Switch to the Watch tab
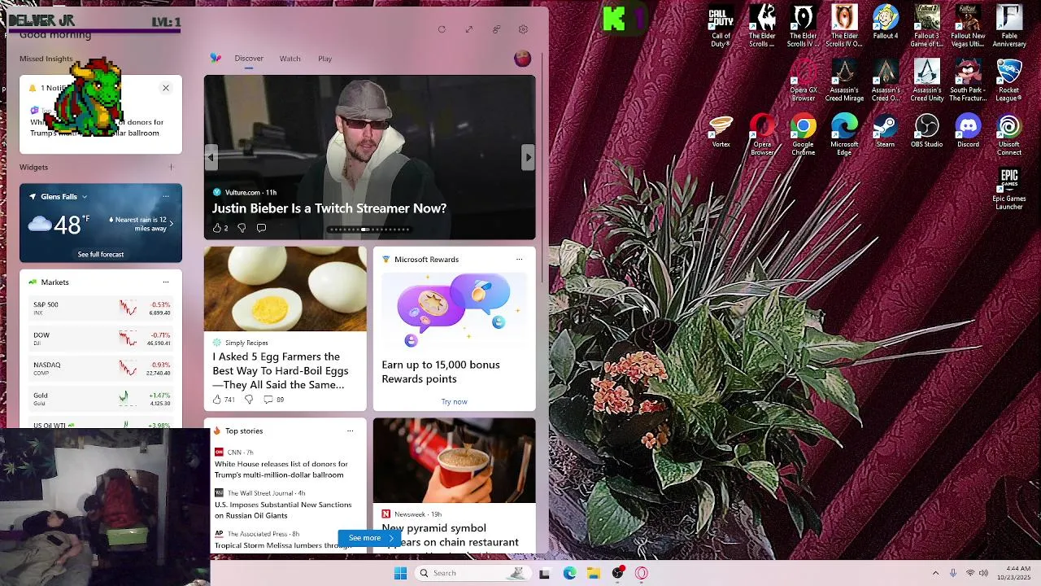 click(290, 59)
